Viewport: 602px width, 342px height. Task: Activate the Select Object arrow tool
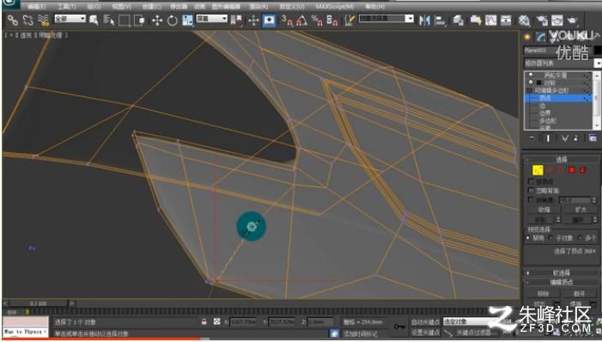coord(94,21)
